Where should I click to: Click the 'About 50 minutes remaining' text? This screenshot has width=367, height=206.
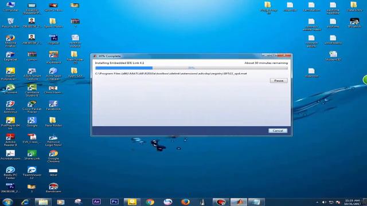coord(266,63)
